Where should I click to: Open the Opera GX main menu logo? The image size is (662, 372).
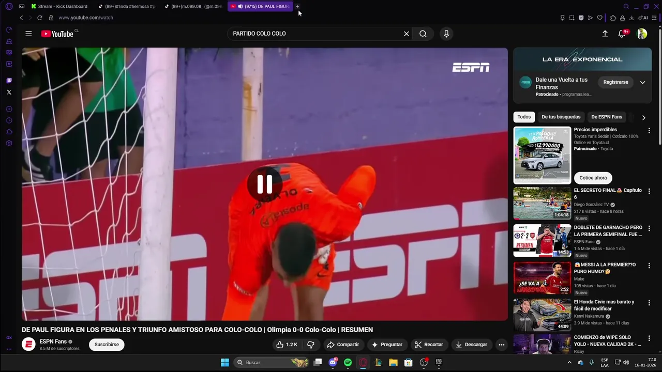click(x=9, y=6)
